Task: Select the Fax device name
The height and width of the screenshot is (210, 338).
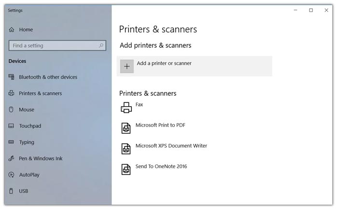Action: (x=139, y=105)
